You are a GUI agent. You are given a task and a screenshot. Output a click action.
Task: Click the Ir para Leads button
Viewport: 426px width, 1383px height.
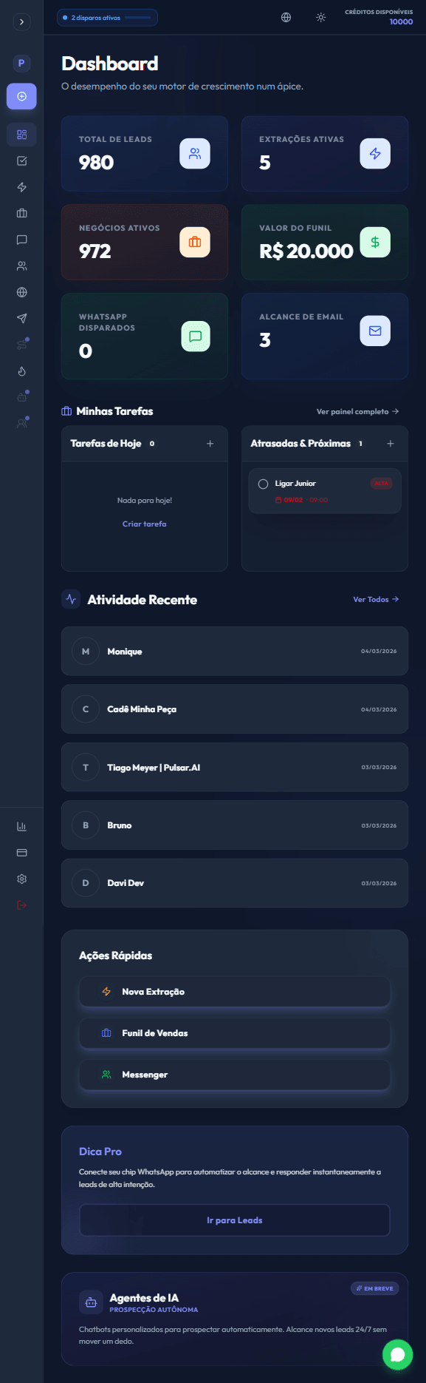click(234, 1220)
